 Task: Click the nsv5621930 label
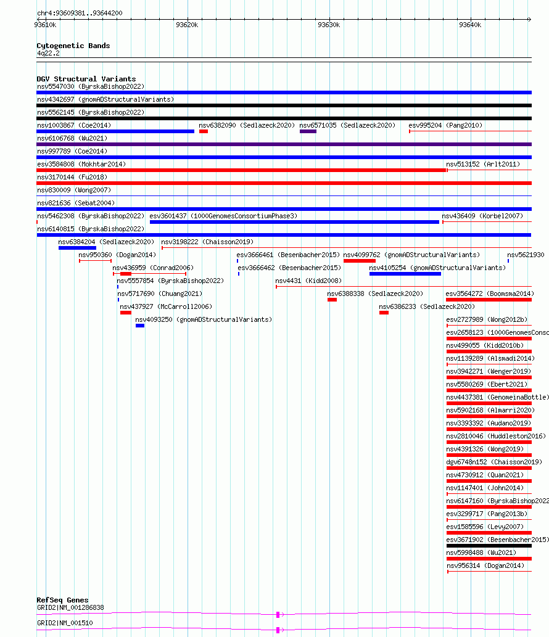coord(526,255)
